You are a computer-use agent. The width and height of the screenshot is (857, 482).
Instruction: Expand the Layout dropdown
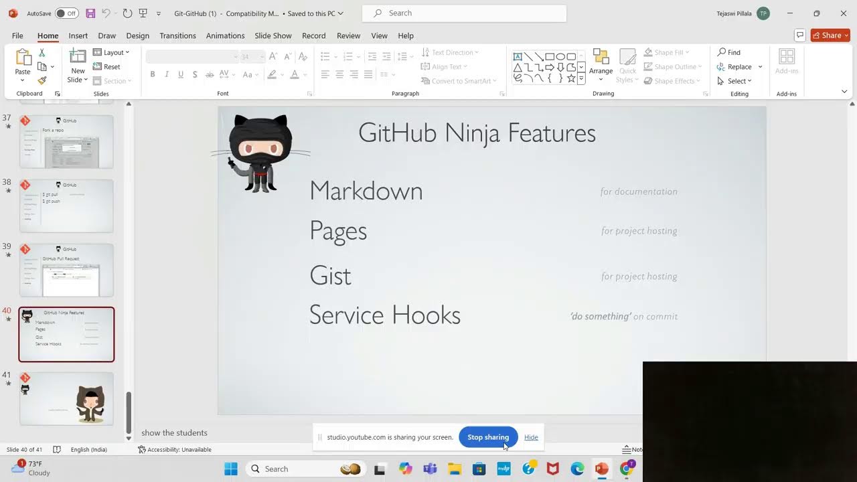111,52
